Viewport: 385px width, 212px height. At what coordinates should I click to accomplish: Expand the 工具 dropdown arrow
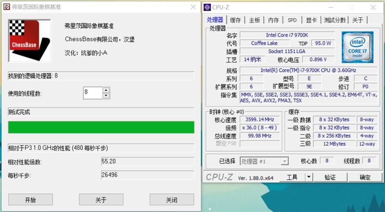[309, 177]
